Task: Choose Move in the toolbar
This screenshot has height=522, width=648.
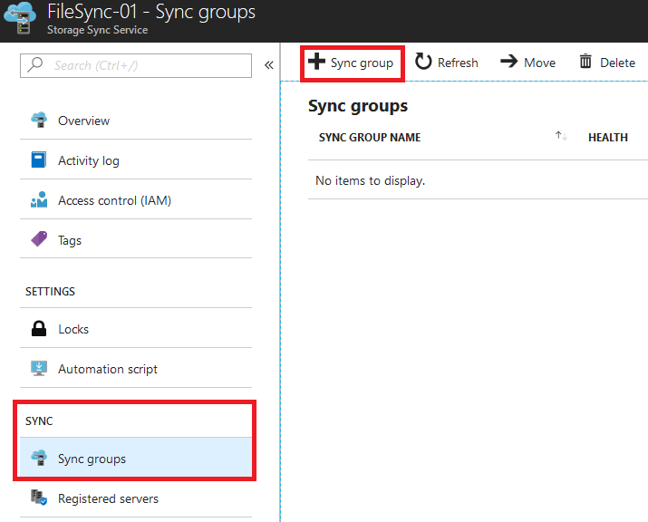Action: (x=527, y=63)
